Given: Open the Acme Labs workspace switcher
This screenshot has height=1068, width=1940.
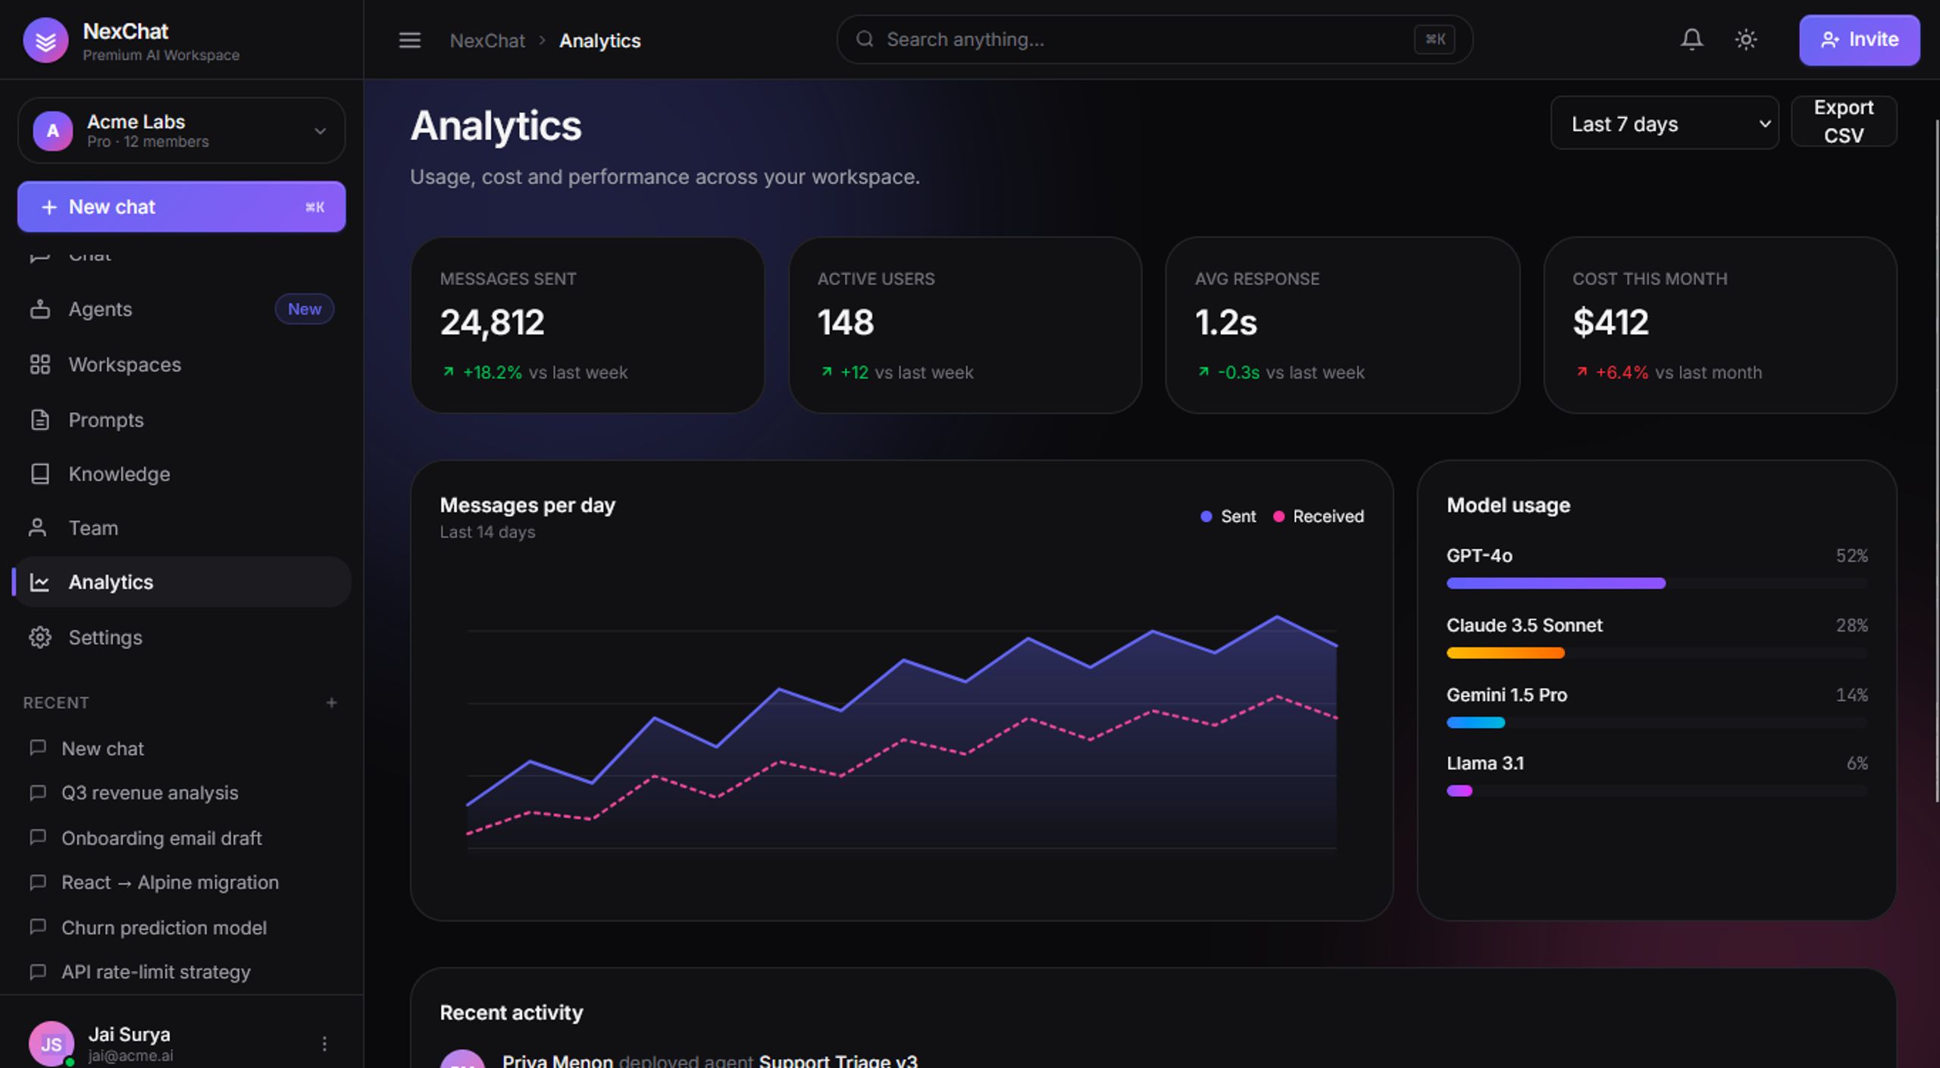Looking at the screenshot, I should pyautogui.click(x=181, y=130).
